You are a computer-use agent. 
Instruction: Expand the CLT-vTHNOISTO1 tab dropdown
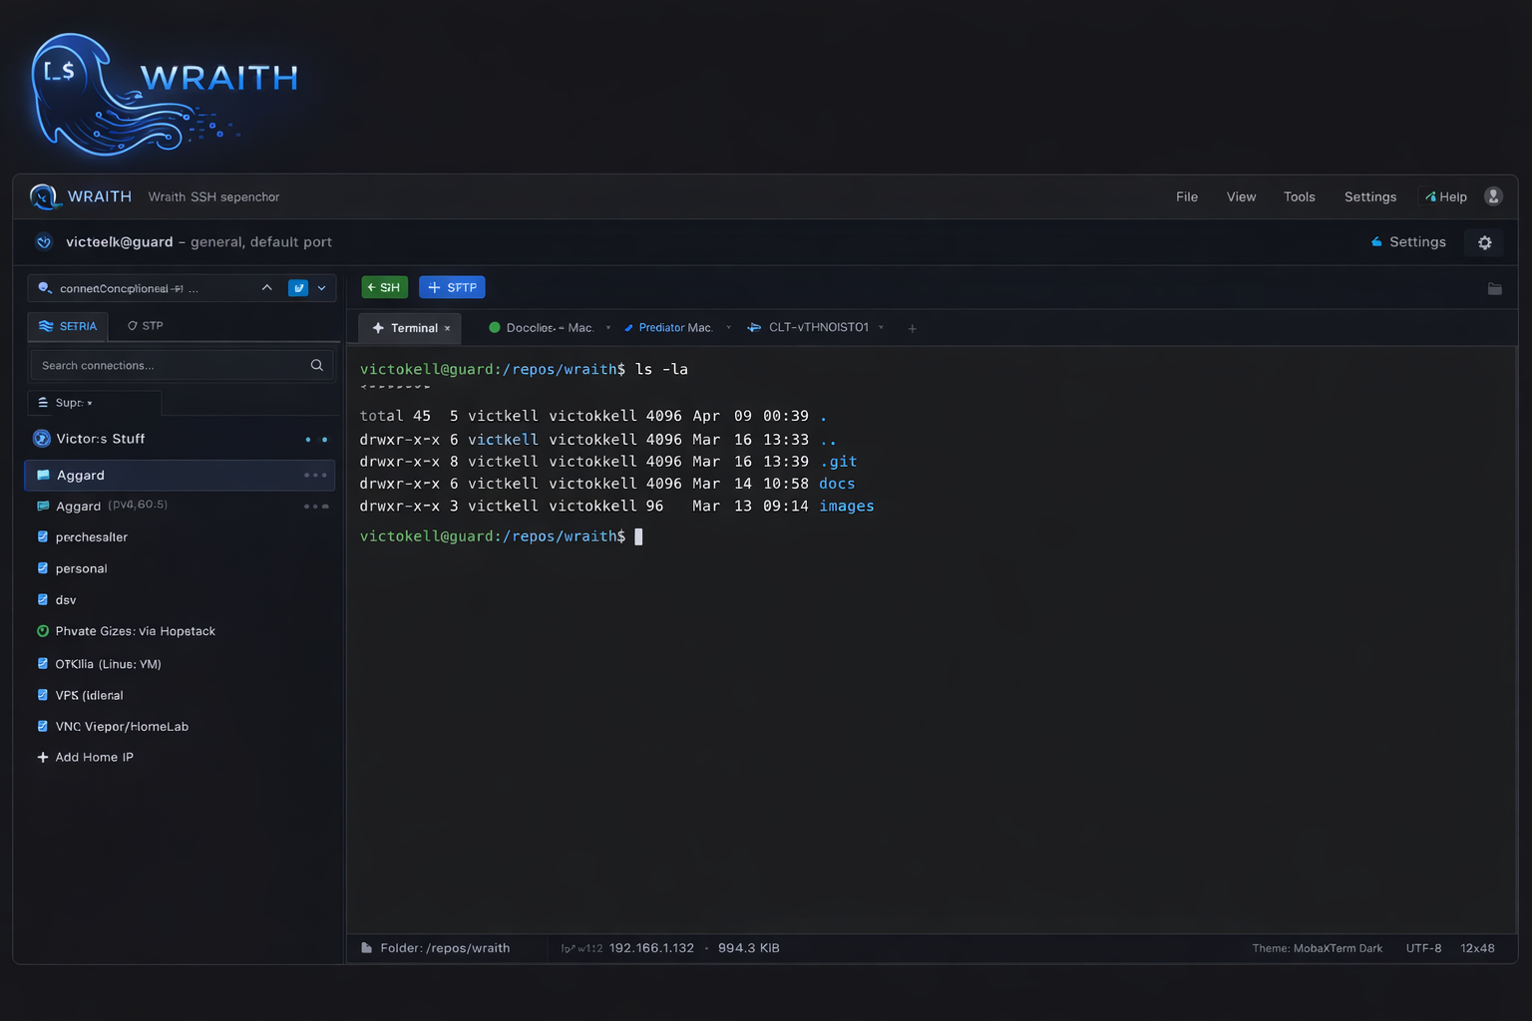(881, 328)
